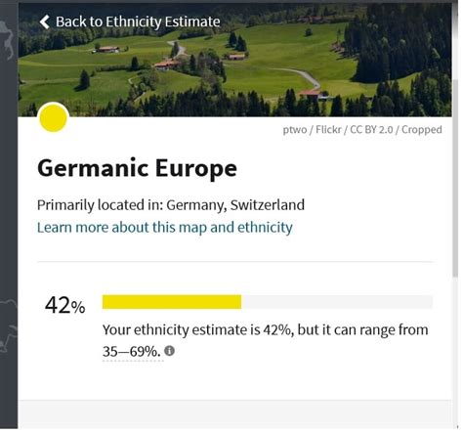Click the light gray panel at the bottom
Viewport: 463px width, 433px height.
coord(235,414)
